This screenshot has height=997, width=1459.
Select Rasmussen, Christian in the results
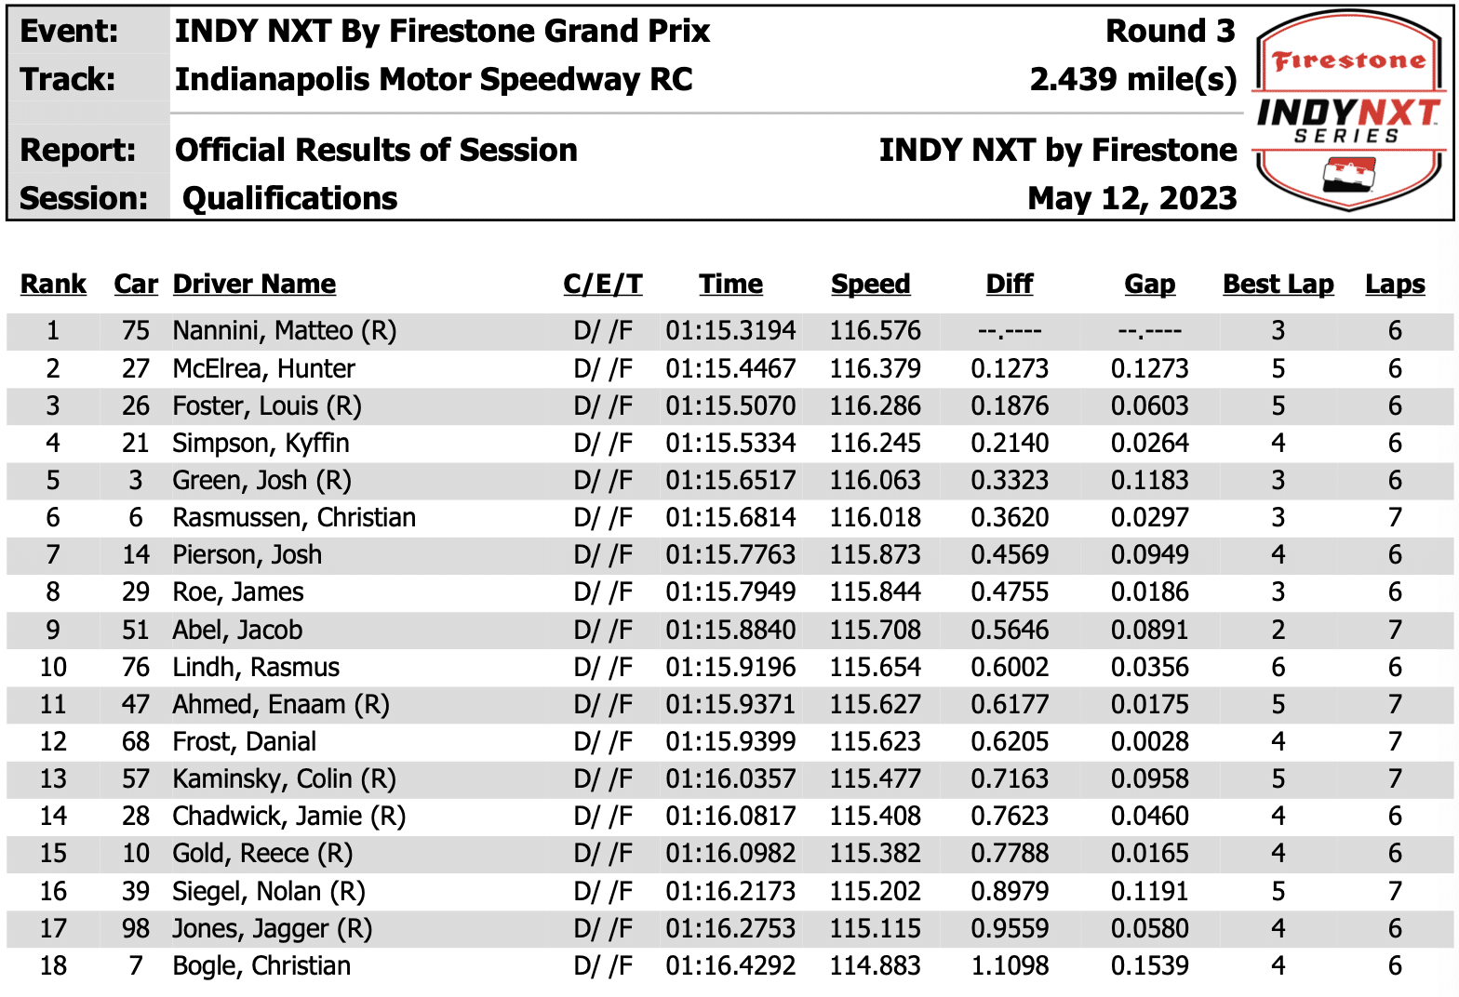tap(294, 517)
